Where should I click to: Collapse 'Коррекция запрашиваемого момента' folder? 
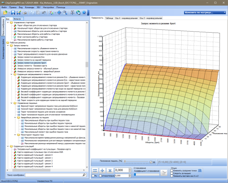tap(12, 74)
